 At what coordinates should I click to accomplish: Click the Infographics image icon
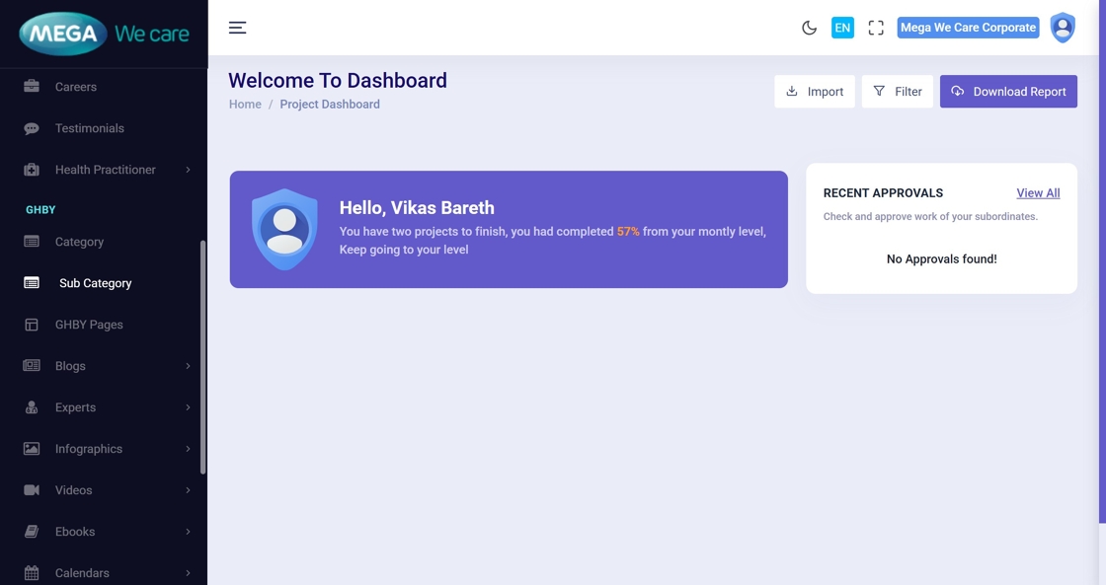tap(32, 449)
